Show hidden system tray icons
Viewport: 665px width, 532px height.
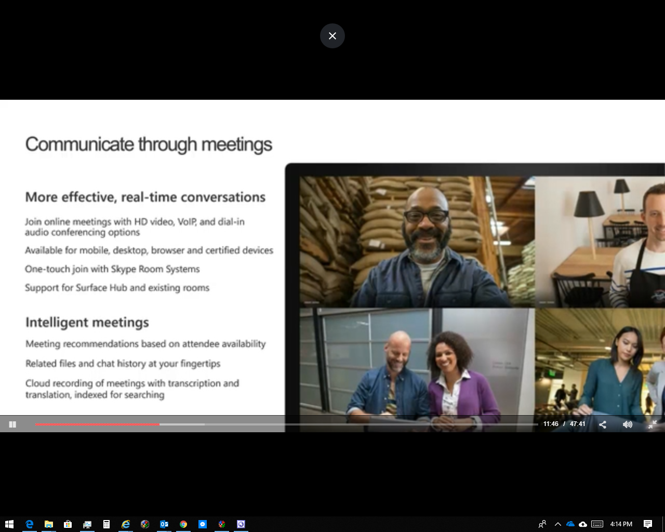tap(557, 524)
